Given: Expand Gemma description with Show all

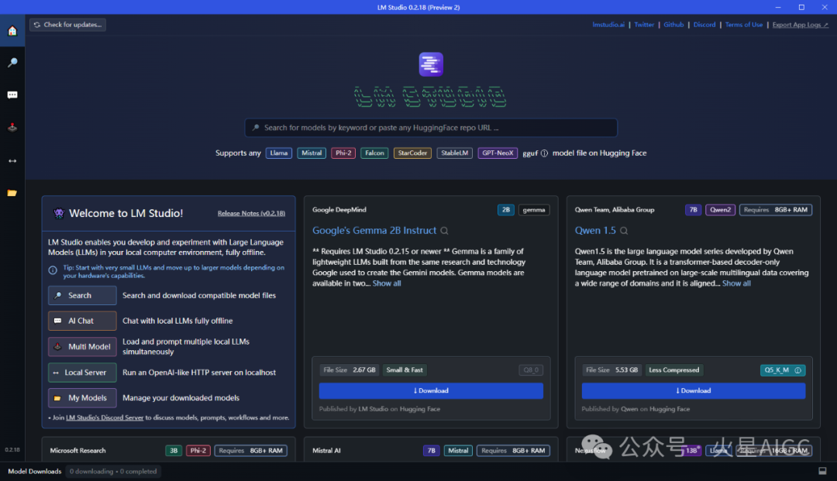Looking at the screenshot, I should point(387,283).
